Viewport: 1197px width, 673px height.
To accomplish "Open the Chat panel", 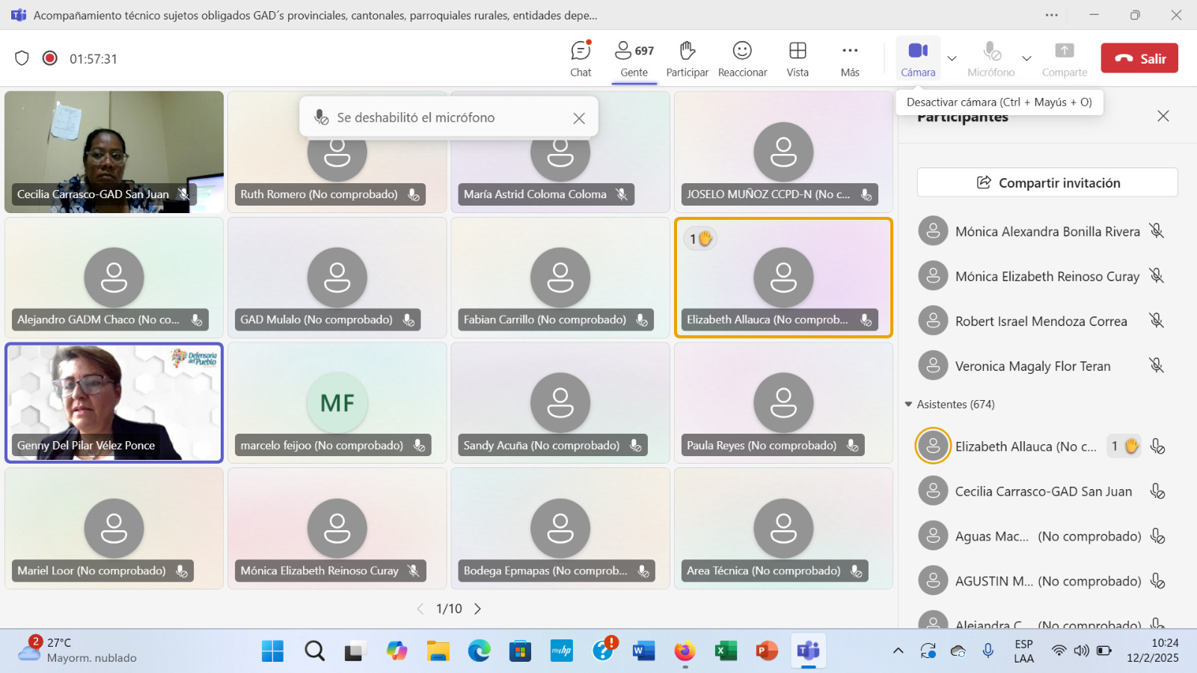I will point(581,59).
